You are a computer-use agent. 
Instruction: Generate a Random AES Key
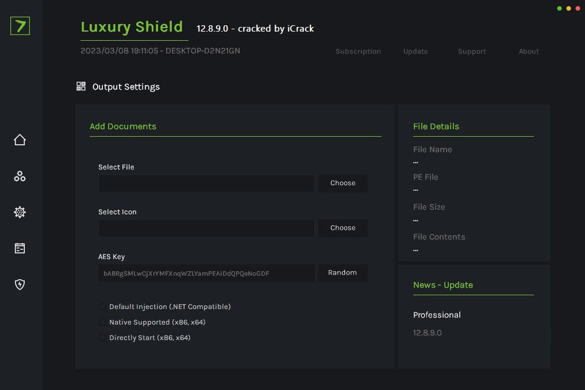[342, 273]
